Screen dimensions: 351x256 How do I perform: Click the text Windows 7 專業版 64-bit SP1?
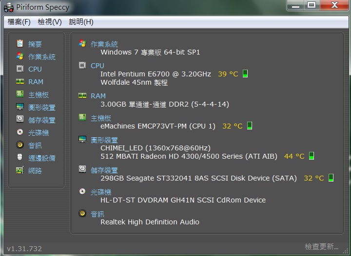(150, 52)
